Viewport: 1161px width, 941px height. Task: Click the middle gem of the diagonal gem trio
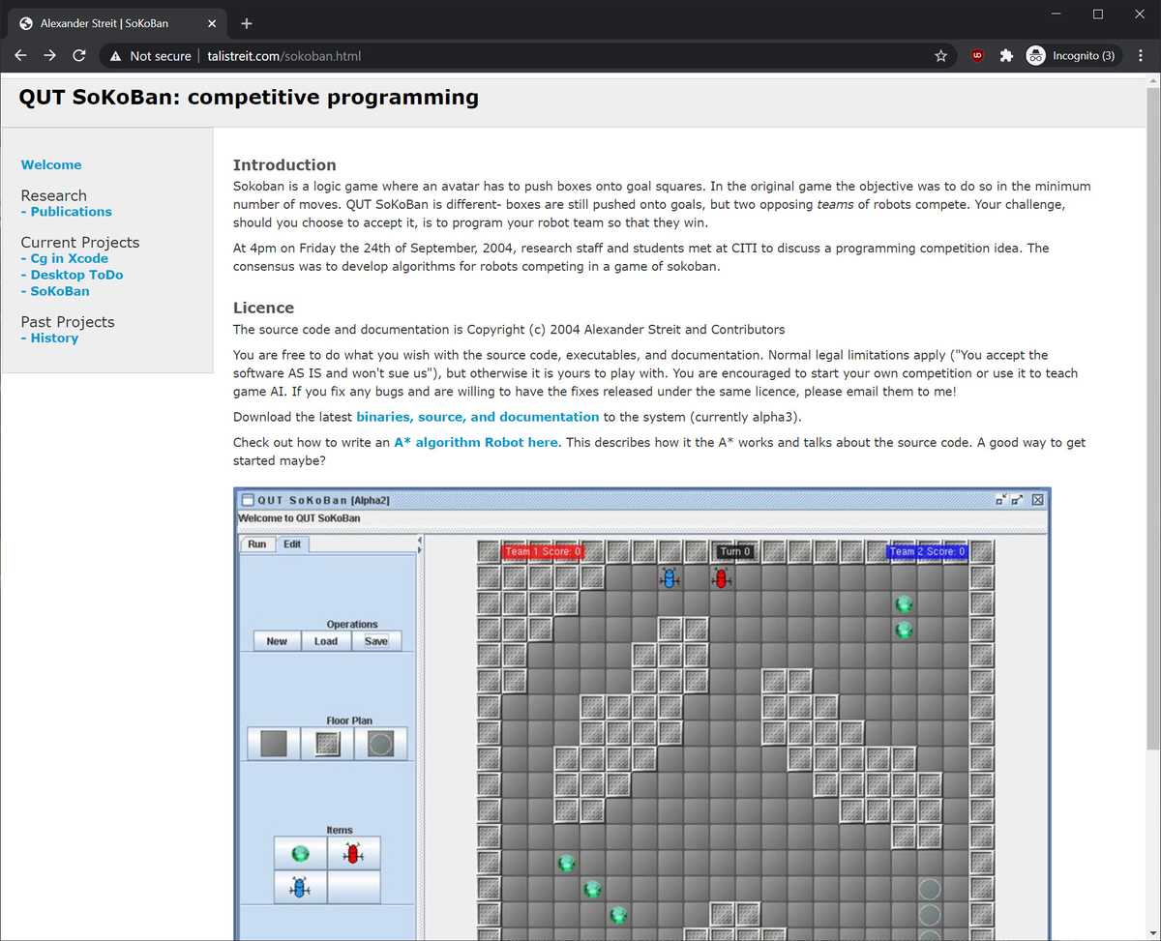click(x=592, y=889)
